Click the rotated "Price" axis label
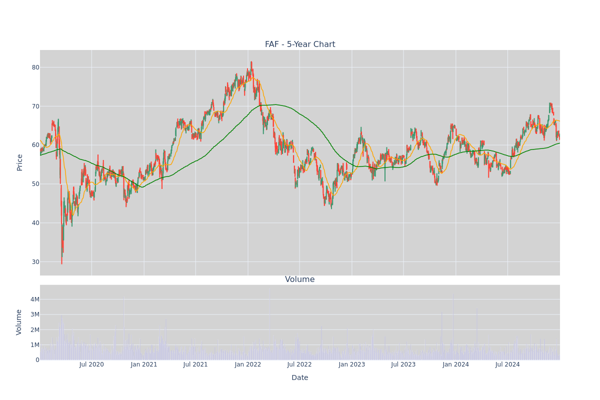 [20, 162]
